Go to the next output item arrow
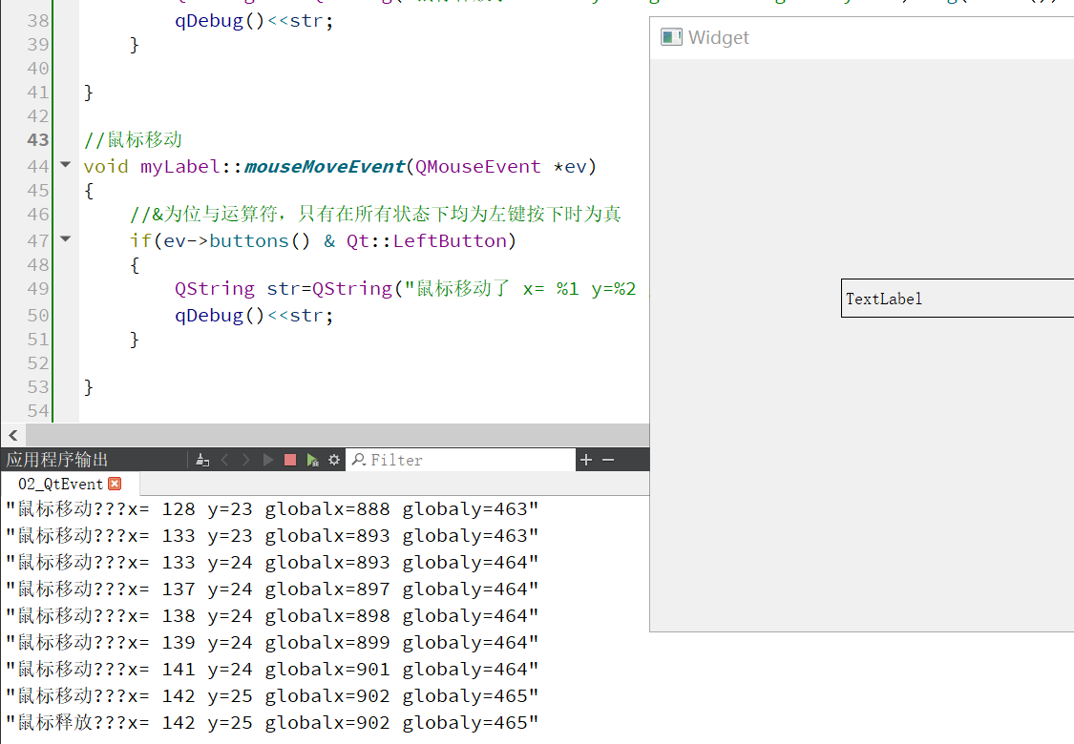This screenshot has width=1074, height=744. [x=246, y=460]
